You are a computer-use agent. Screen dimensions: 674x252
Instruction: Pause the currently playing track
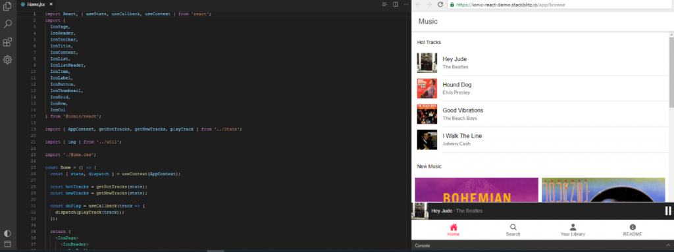(668, 211)
